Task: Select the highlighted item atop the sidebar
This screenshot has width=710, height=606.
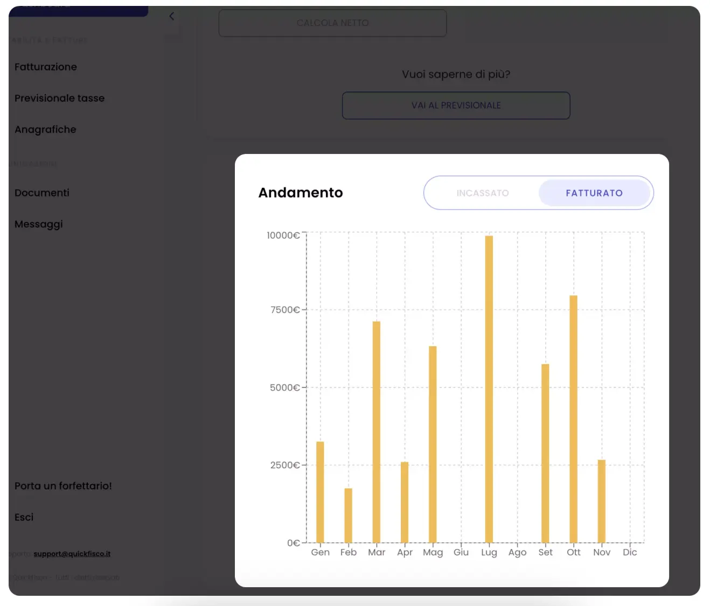Action: pos(78,6)
